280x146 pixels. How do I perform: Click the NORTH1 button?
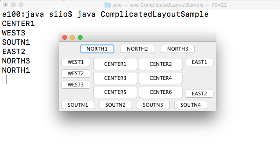(x=97, y=49)
